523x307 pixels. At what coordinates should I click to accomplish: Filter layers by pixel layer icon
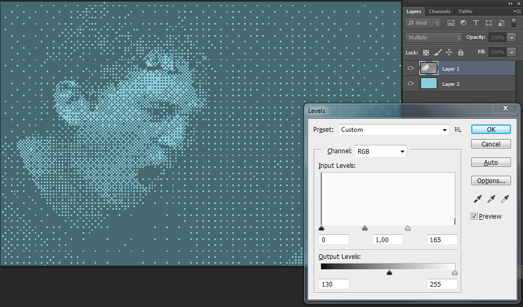coord(451,22)
